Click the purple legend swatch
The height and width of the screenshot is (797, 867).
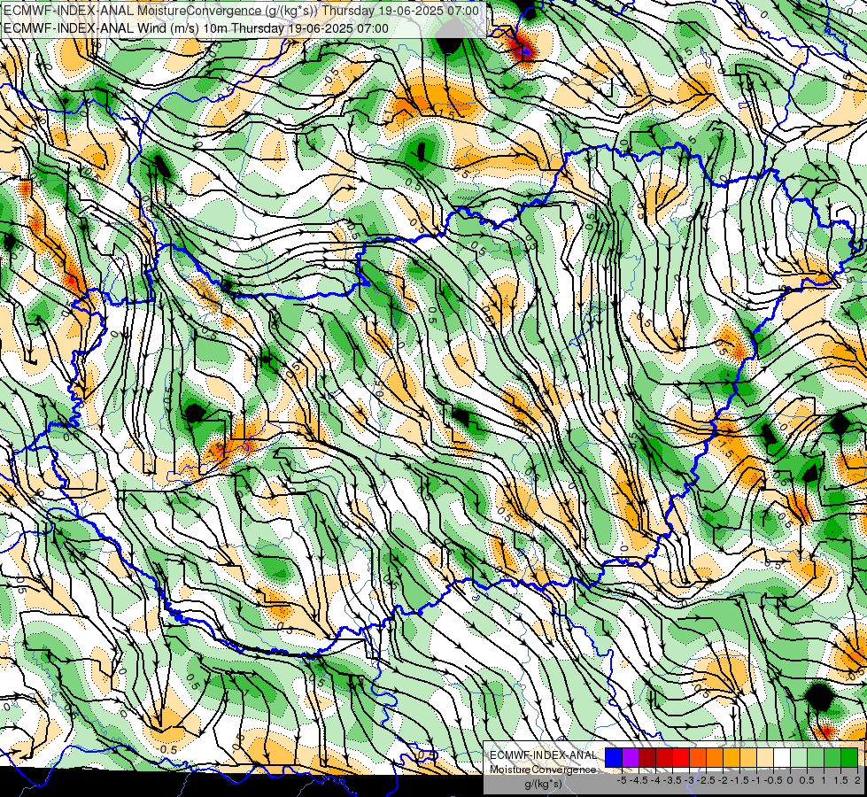tap(631, 758)
